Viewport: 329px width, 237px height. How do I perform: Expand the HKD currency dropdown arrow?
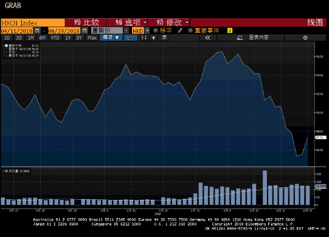pos(147,30)
